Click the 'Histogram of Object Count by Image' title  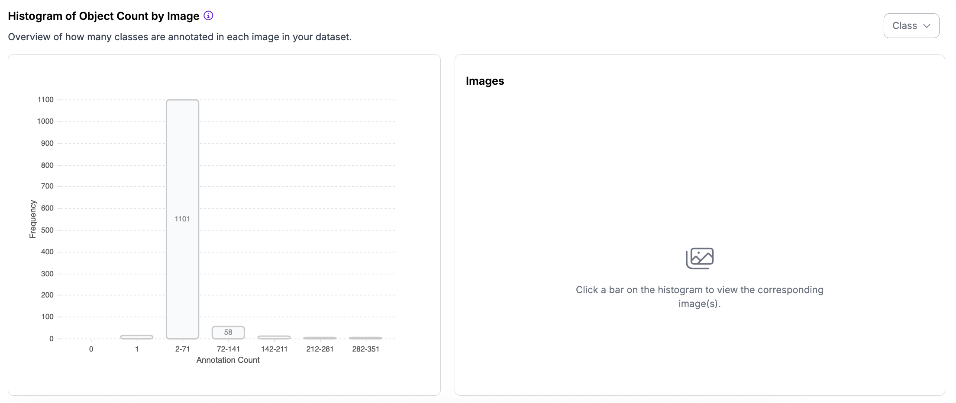click(x=103, y=16)
